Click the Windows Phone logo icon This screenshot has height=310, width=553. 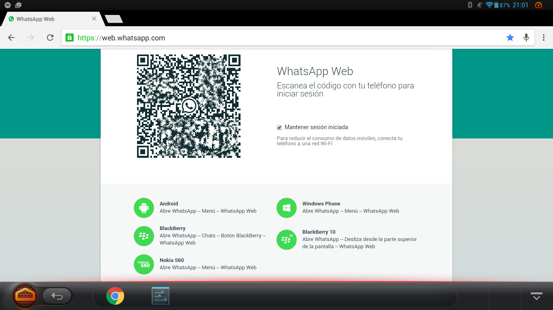click(x=287, y=208)
